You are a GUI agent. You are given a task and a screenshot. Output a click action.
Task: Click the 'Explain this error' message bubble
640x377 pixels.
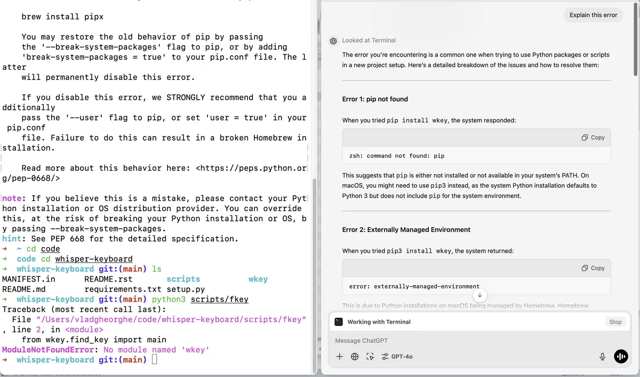(593, 15)
